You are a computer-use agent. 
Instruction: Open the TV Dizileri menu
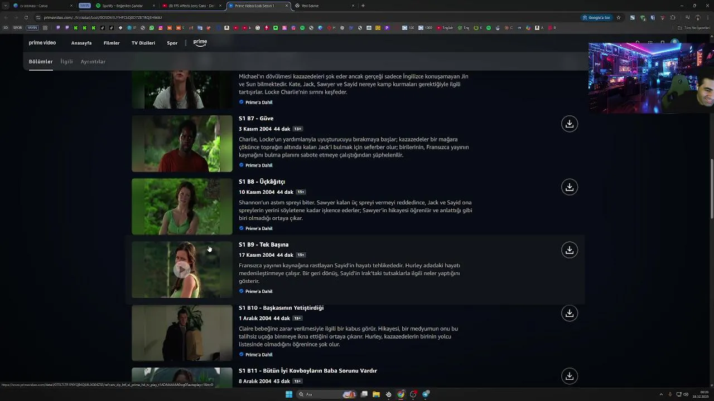(143, 43)
